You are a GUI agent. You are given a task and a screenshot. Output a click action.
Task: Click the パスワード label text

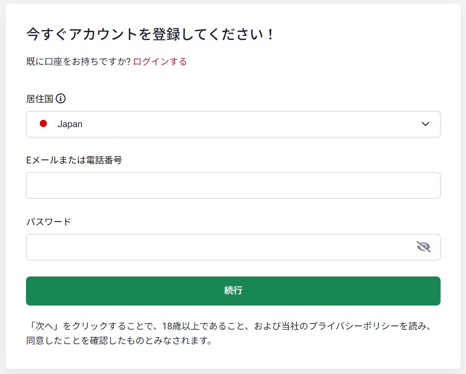click(x=48, y=222)
